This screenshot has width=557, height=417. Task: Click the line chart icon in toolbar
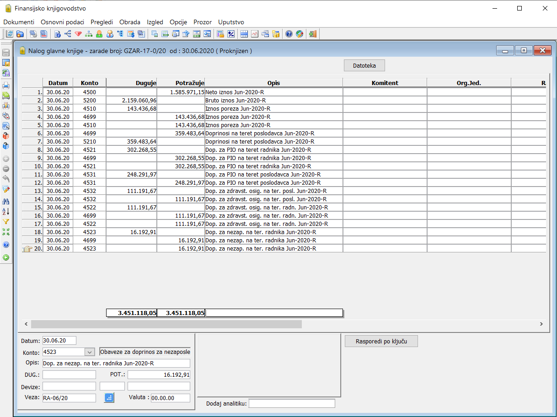tap(255, 34)
